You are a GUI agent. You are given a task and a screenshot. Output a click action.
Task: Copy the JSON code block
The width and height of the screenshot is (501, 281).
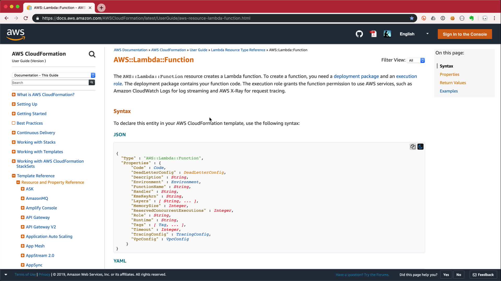pyautogui.click(x=413, y=147)
